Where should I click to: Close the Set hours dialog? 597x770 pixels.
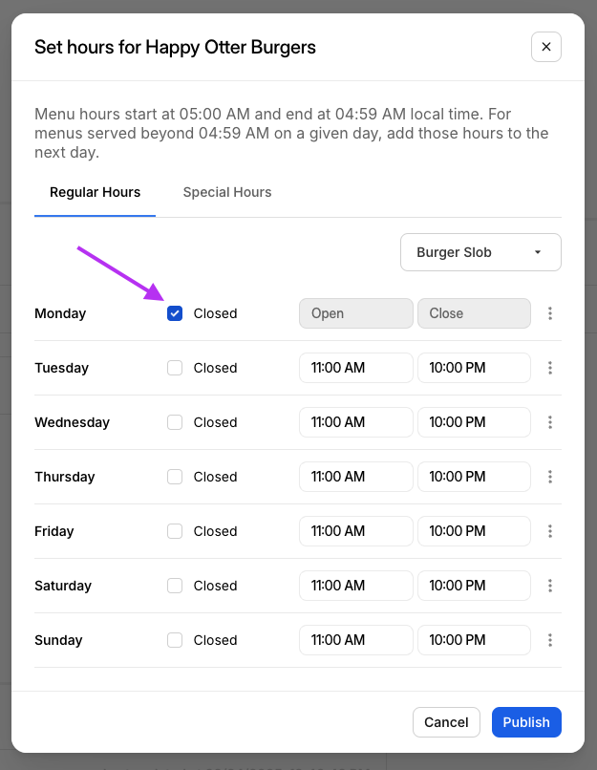click(546, 47)
